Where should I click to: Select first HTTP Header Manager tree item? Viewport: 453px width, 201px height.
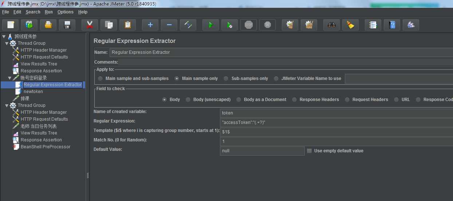[43, 50]
